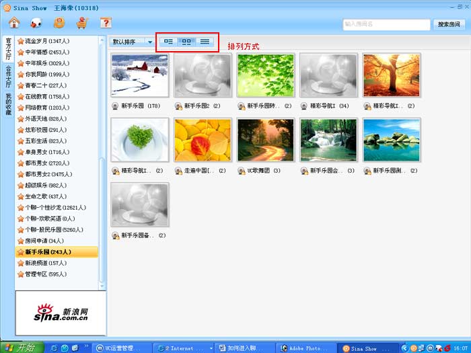Select 外语天地 (828人) category

[x=57, y=119]
